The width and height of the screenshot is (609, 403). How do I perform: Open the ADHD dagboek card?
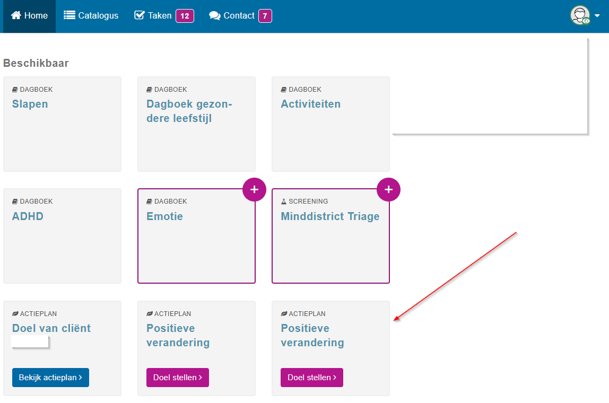click(62, 236)
